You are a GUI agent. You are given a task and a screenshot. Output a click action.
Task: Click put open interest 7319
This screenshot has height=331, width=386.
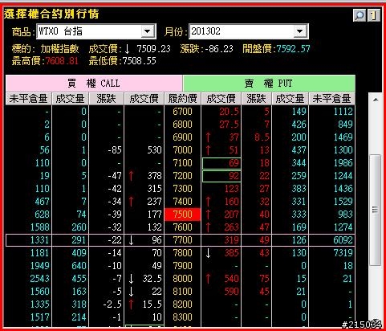343,253
